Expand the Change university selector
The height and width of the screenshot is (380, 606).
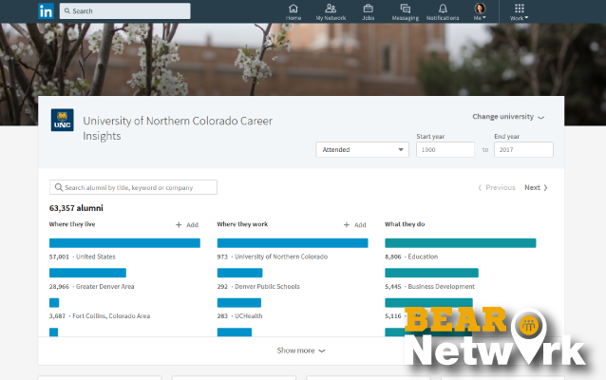(508, 117)
